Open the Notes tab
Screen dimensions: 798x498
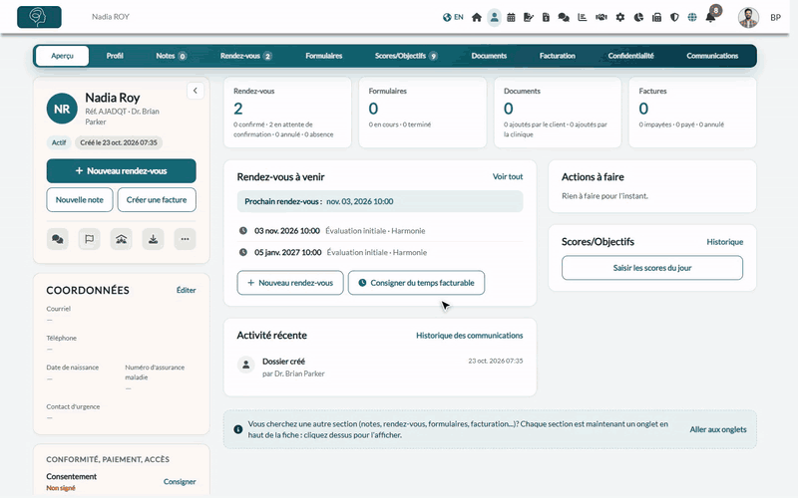coord(171,56)
